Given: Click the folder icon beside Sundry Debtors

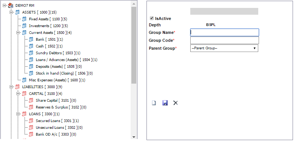Looking at the screenshot, I should (x=31, y=53).
